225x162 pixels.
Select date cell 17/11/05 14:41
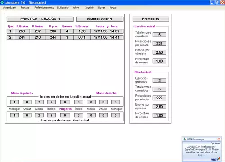107,37
